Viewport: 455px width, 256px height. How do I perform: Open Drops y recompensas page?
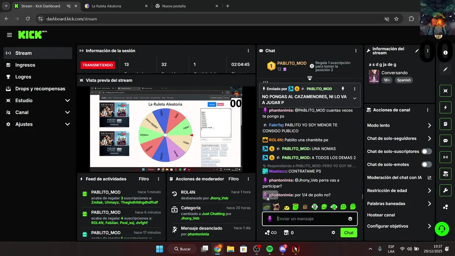click(x=38, y=89)
